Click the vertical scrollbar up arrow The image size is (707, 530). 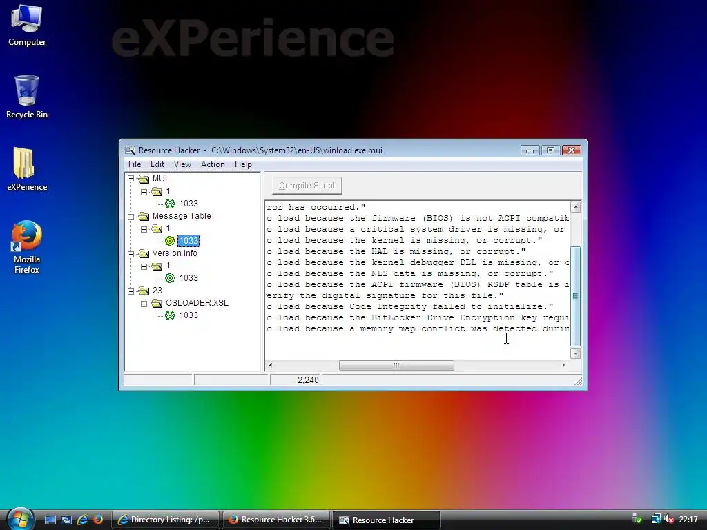tap(575, 207)
